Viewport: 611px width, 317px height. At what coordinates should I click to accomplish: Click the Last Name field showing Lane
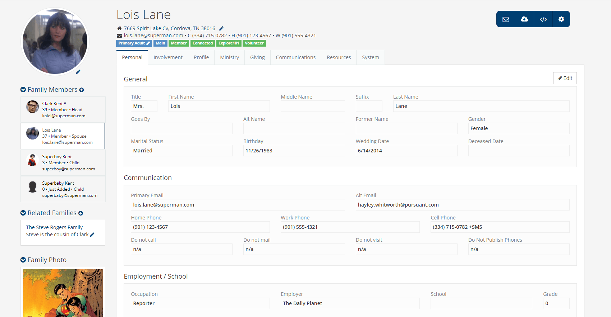click(x=481, y=106)
